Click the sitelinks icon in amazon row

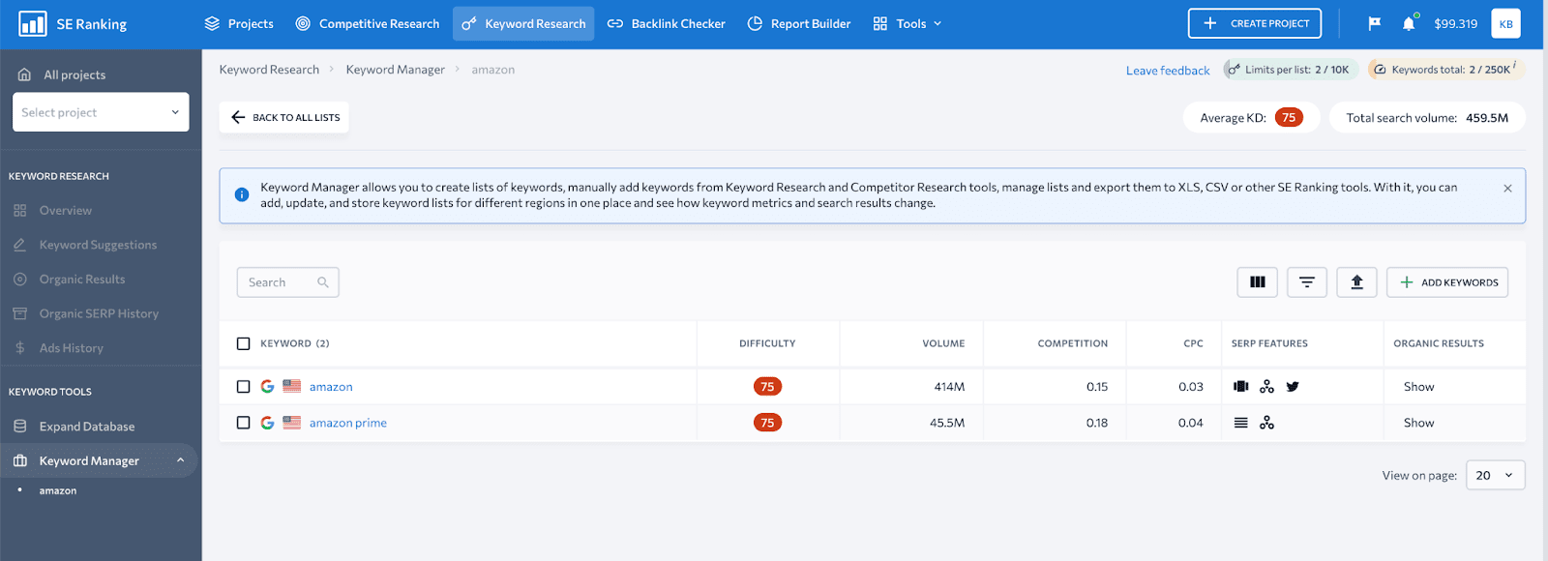point(1267,387)
